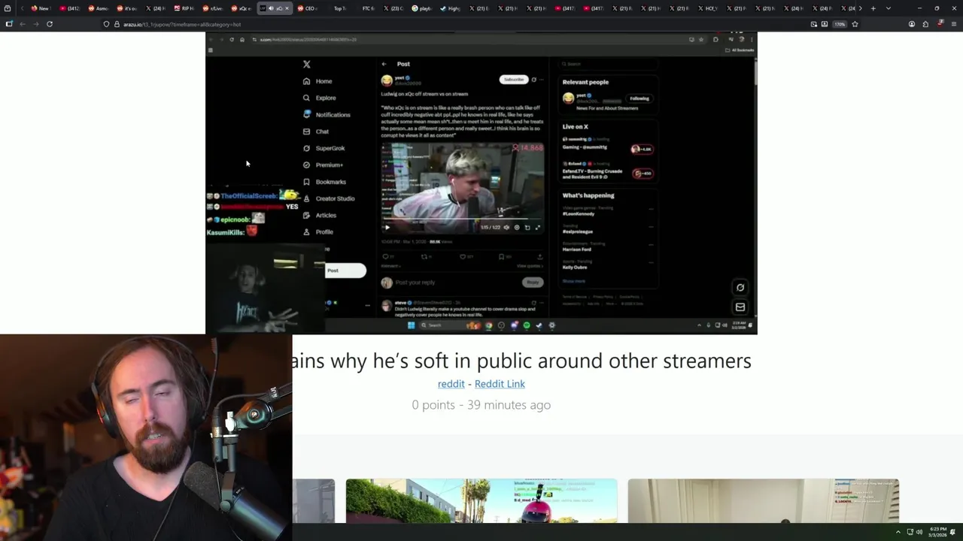This screenshot has height=541, width=963.
Task: Click the white Post button in video
Action: click(345, 270)
